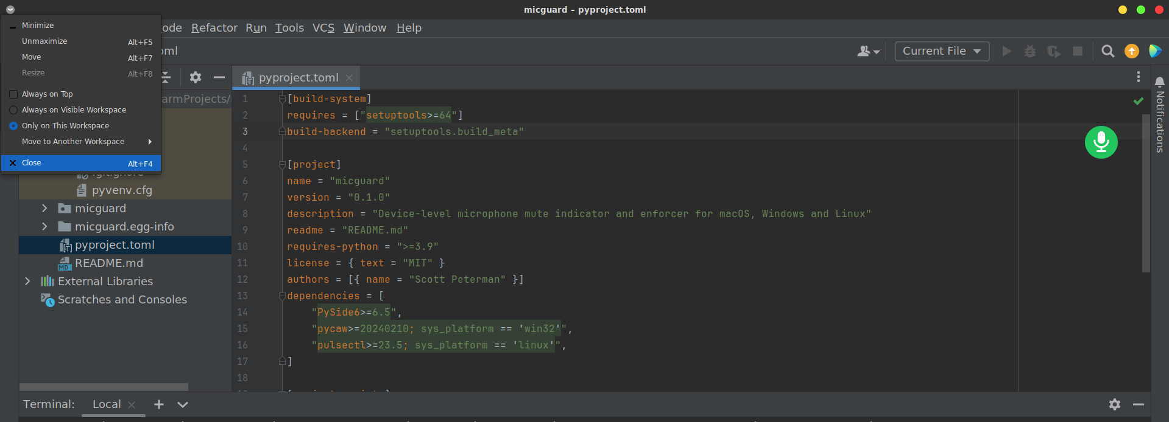Image resolution: width=1169 pixels, height=422 pixels.
Task: Hide the Project panel with minus icon
Action: tap(219, 77)
